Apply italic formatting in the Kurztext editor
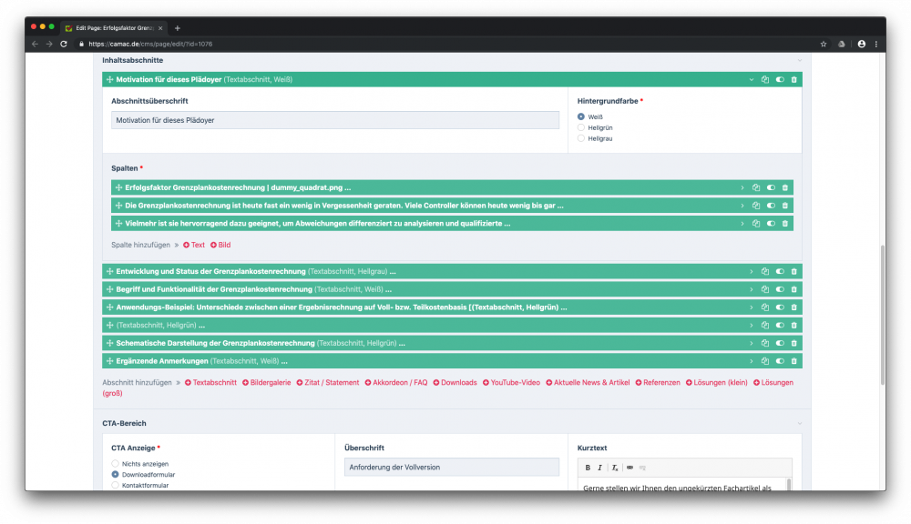This screenshot has height=524, width=911. (600, 468)
